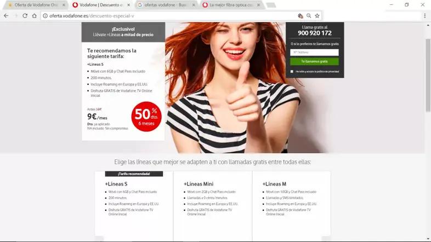The height and width of the screenshot is (242, 431).
Task: Click the scrollbar up arrow
Action: point(428,25)
